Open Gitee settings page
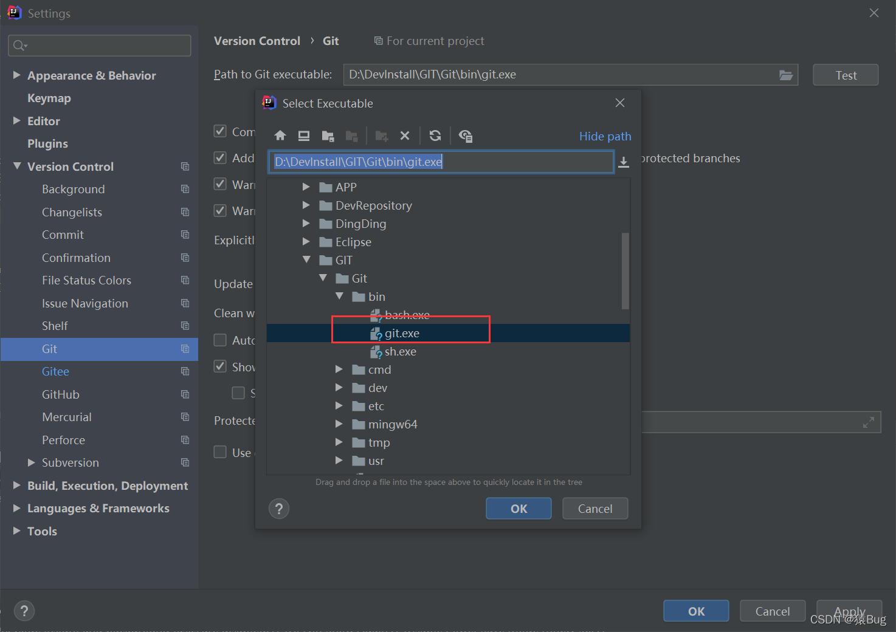The image size is (896, 632). (x=55, y=371)
